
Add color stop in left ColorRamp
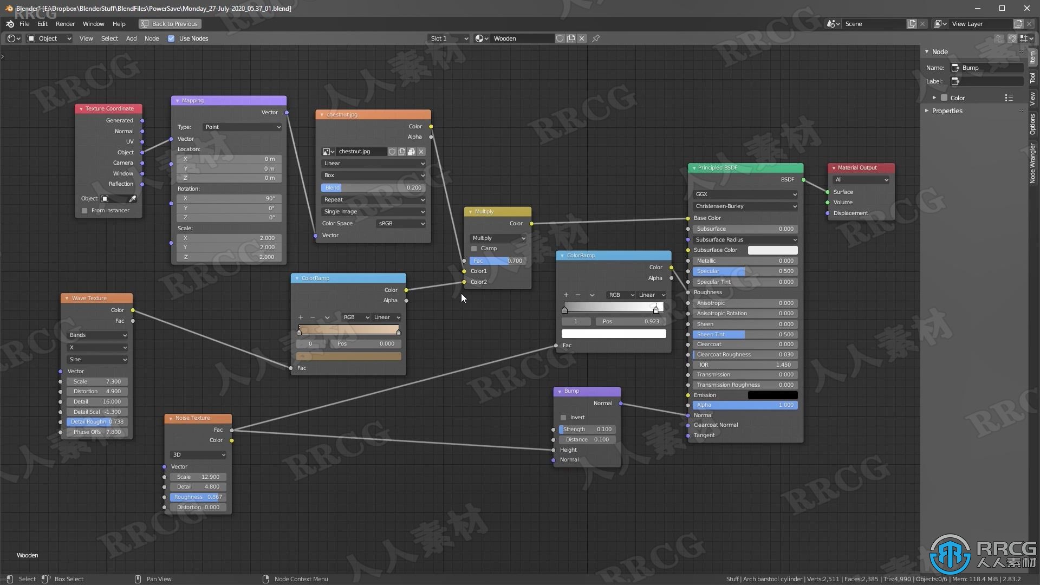(x=301, y=317)
